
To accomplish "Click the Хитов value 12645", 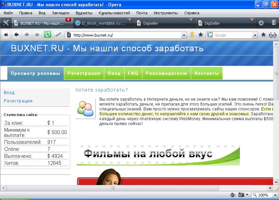I will [x=54, y=163].
